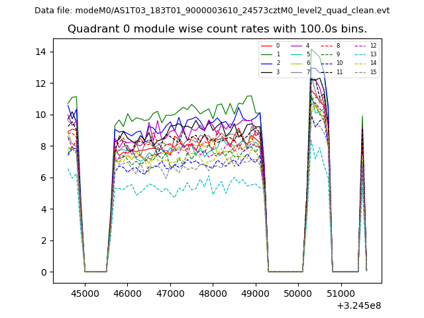
Task: Click the red solid line legend swatch for module 0
Action: coord(266,46)
